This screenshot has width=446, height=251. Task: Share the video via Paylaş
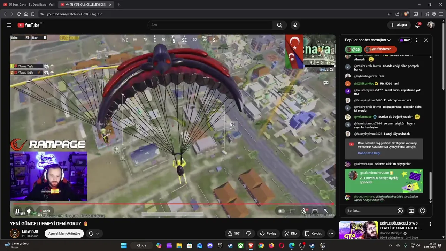coord(268,234)
